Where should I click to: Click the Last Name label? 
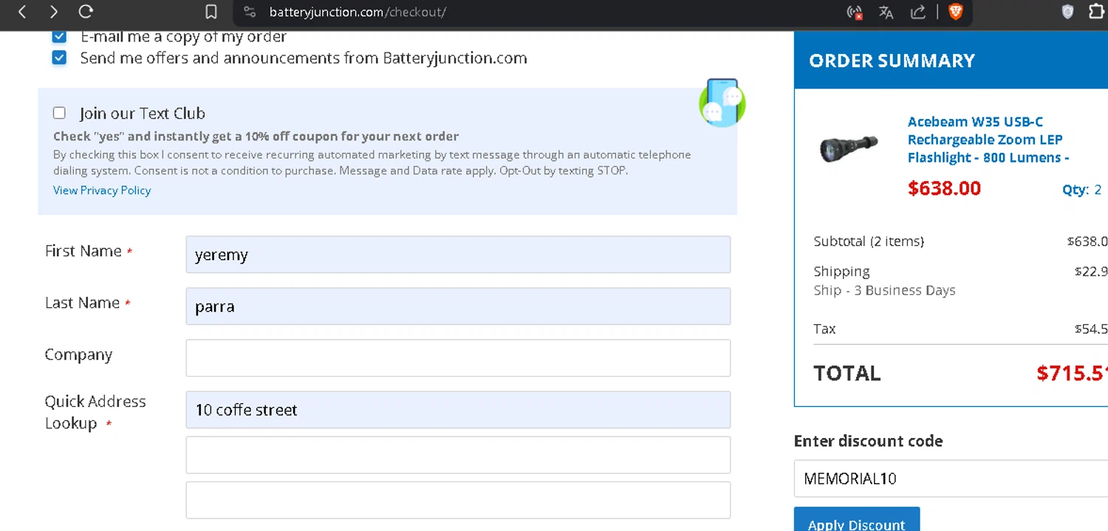point(82,303)
